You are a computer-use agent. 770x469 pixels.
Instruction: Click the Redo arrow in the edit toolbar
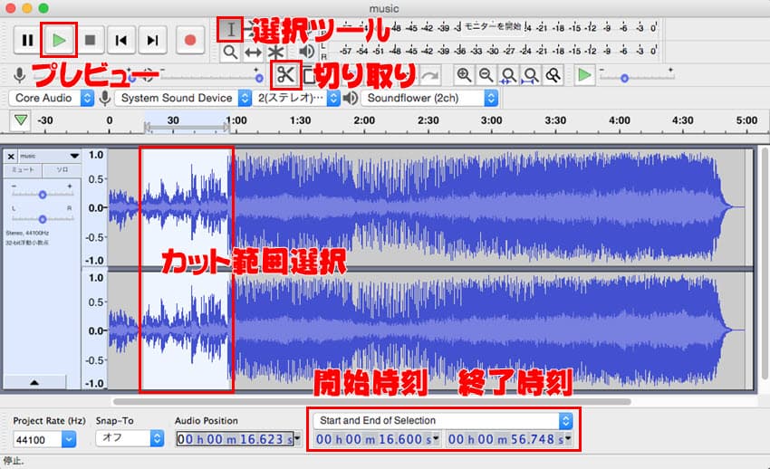pos(430,75)
